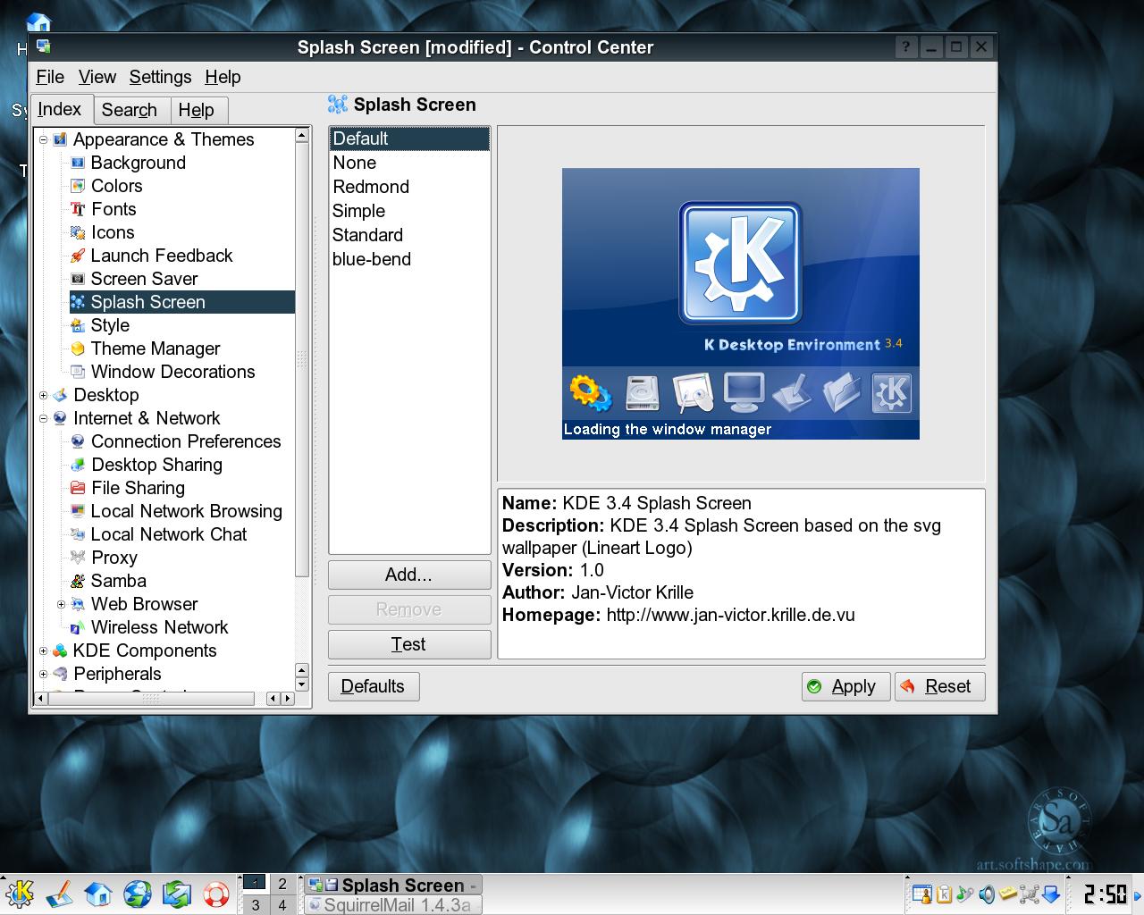Viewport: 1144px width, 915px height.
Task: Click the tree's vertical scrollbar down arrow
Action: click(302, 684)
